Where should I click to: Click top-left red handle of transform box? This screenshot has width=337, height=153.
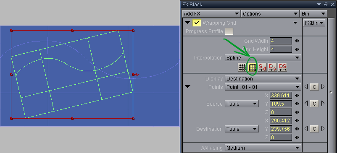pos(11,31)
